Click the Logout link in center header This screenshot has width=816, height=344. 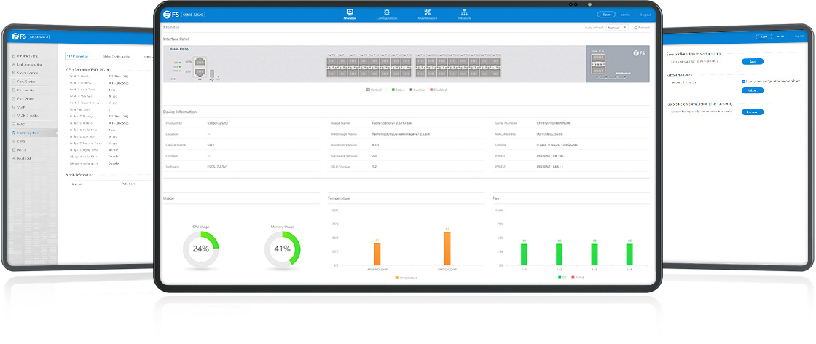645,14
